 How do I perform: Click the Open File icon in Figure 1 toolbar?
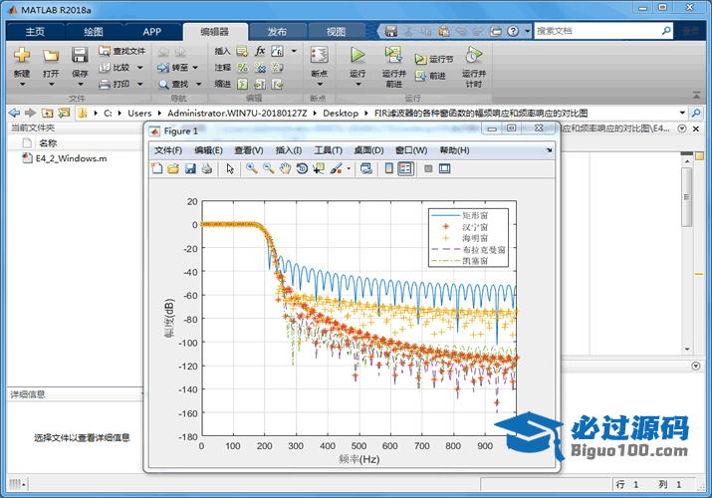(173, 169)
